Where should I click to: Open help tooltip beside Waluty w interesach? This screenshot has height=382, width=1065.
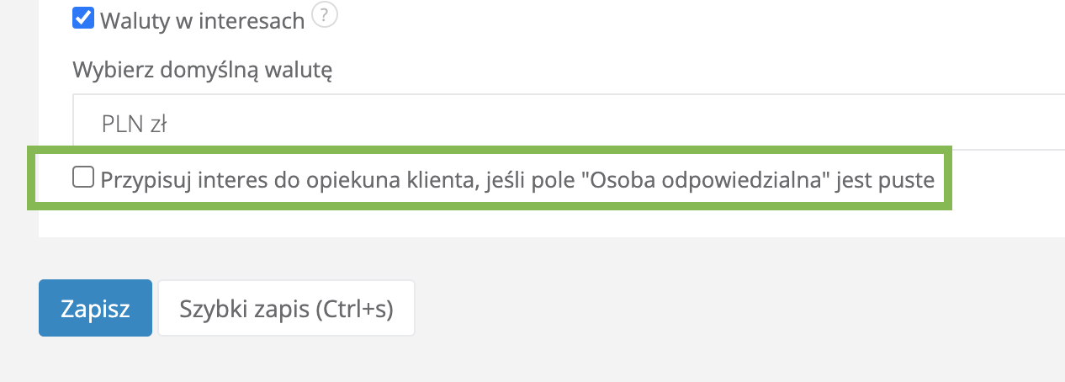pyautogui.click(x=324, y=16)
